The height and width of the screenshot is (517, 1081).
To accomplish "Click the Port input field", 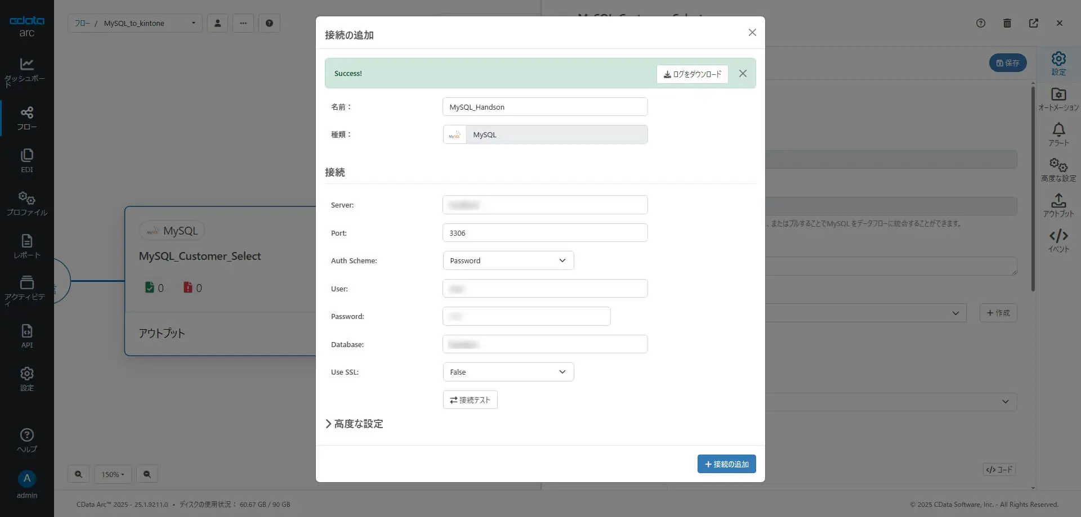I will pos(545,233).
